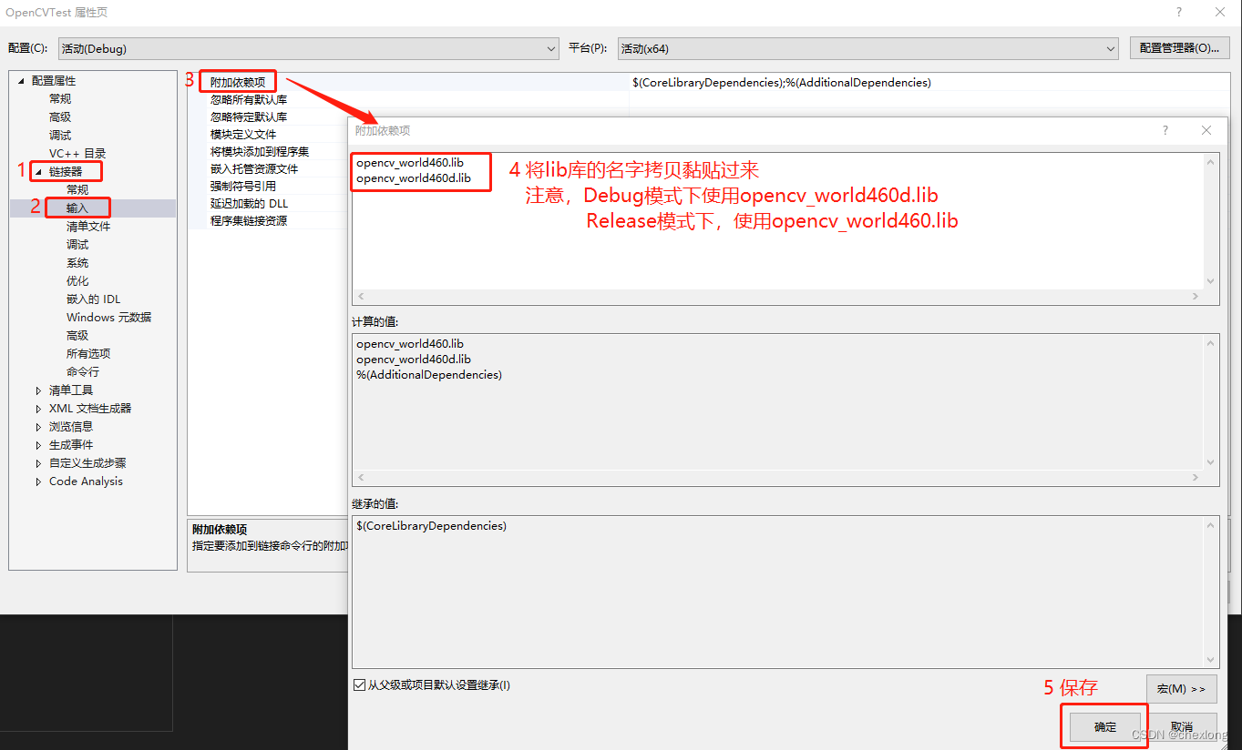
Task: Select the 忽略所有默认库 property row
Action: click(249, 99)
